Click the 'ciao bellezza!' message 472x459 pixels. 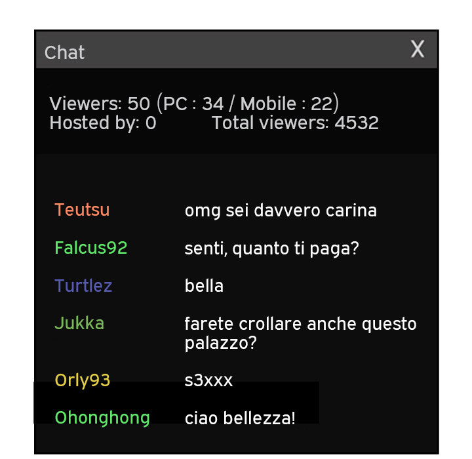pos(240,418)
